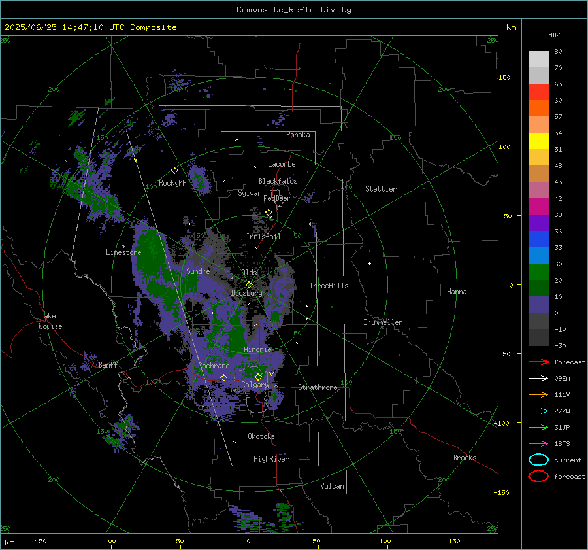Click the red forecast arrow in legend

538,362
